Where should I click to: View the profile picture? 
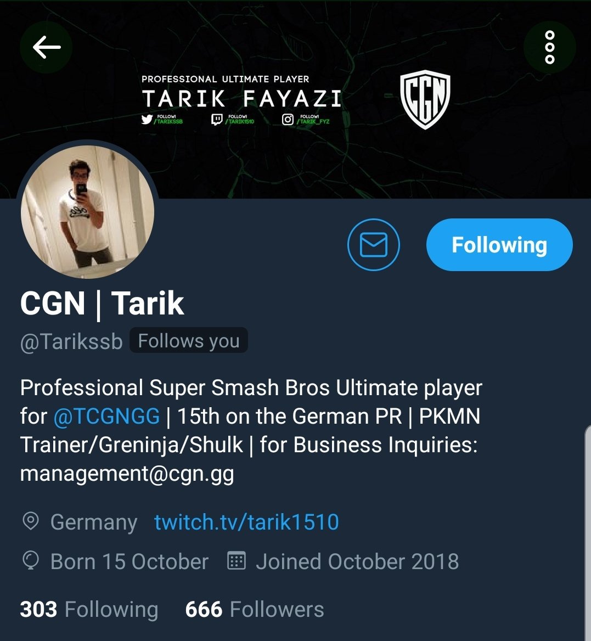[x=87, y=212]
